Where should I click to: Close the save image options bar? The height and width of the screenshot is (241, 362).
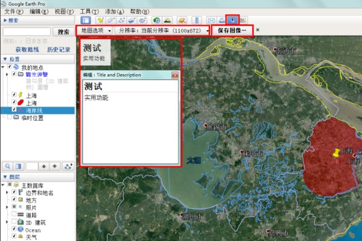click(258, 30)
